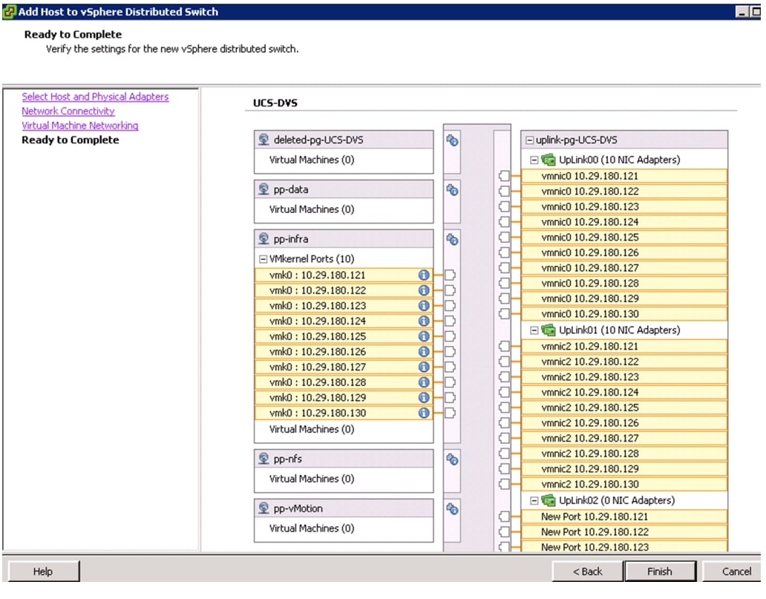This screenshot has width=766, height=599.
Task: Select vmnic2 10.29.180.130 uplink row
Action: click(x=624, y=484)
